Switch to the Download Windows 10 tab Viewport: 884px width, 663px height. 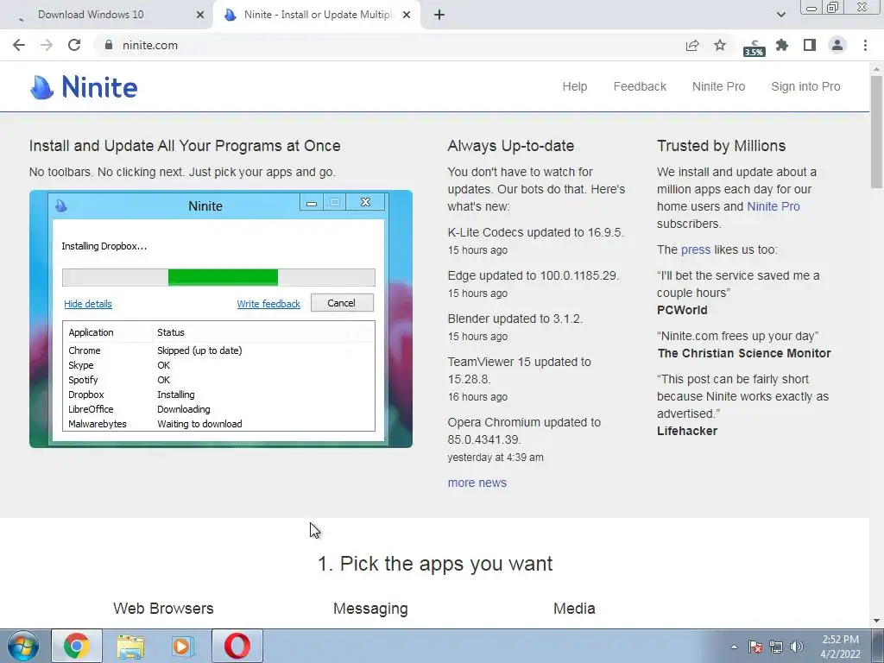107,15
